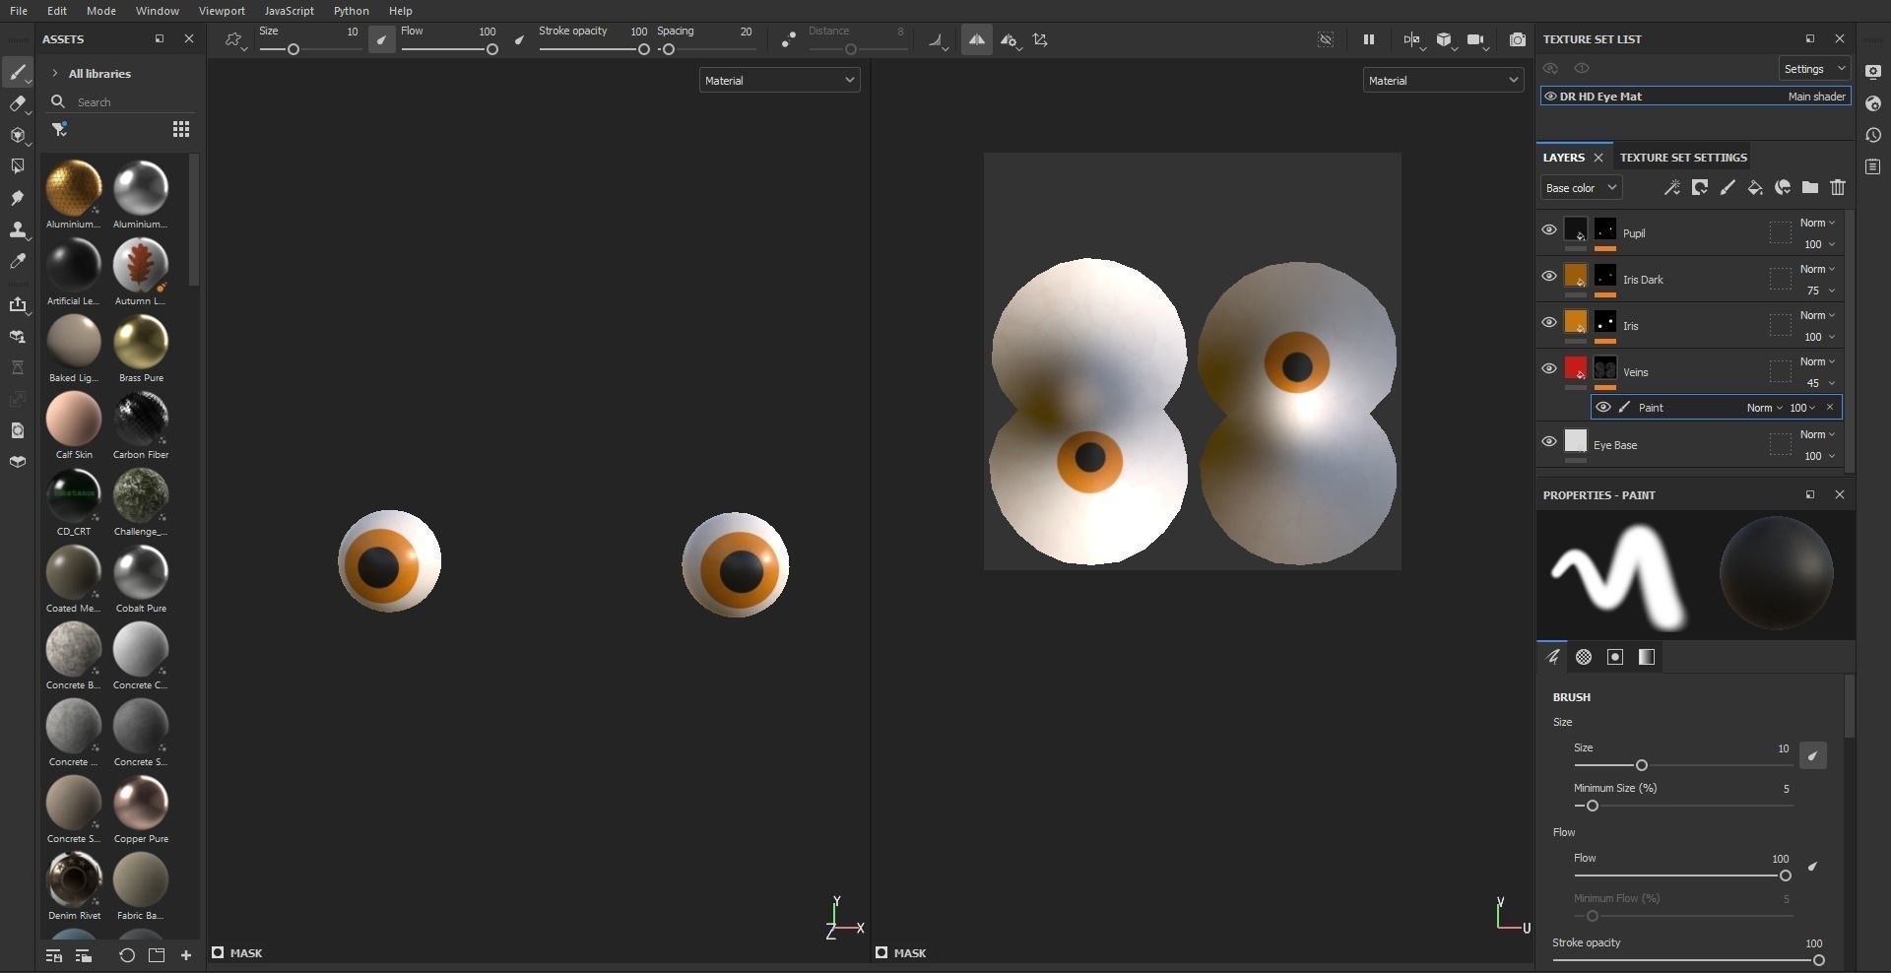Select the Carbon Fiber material thumbnail
The image size is (1891, 973).
[141, 419]
